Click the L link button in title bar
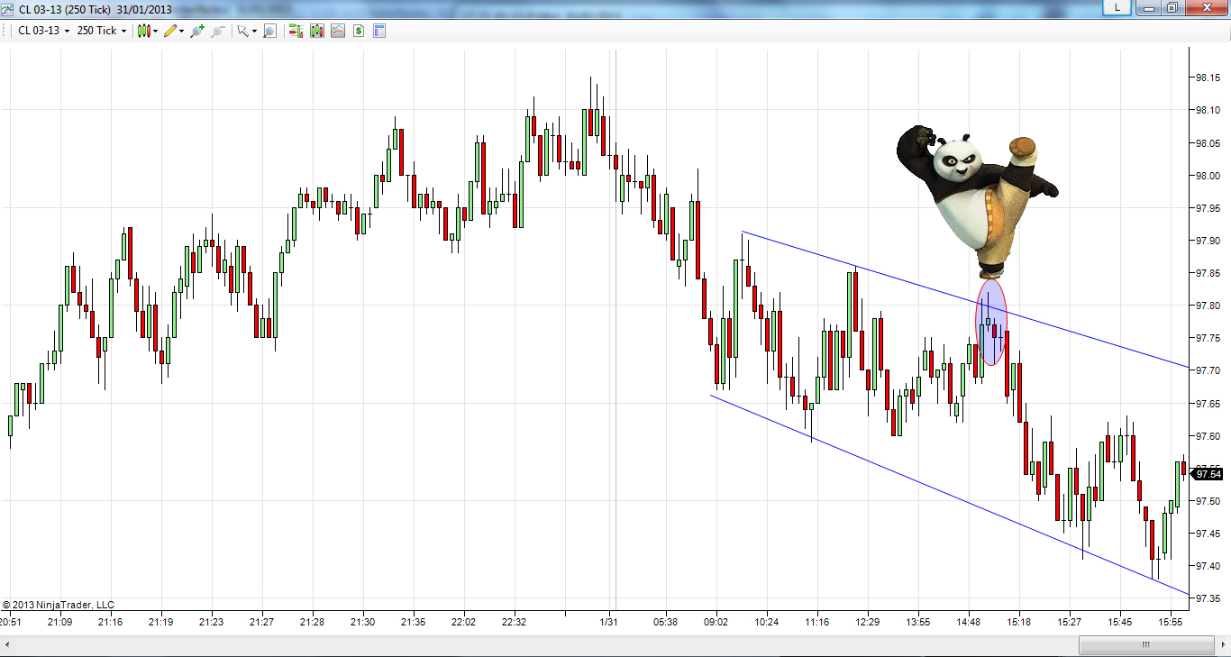The height and width of the screenshot is (657, 1231). tap(1117, 7)
